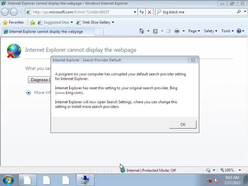
Task: Click Internet Protected Mode status bar zone
Action: (148, 170)
